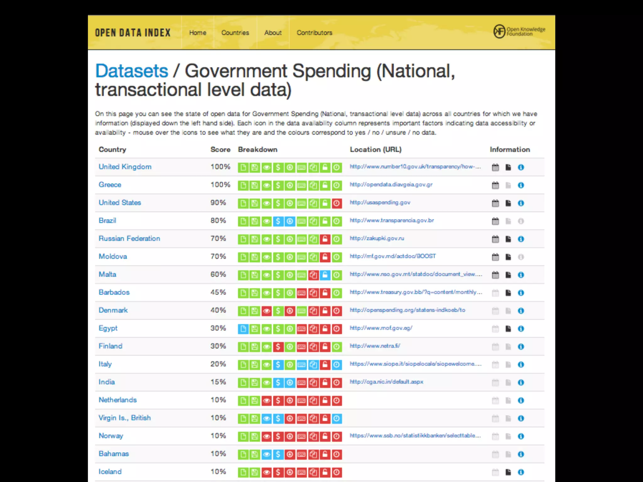Follow the zakupki.gov.ru location link
The height and width of the screenshot is (482, 643).
377,238
